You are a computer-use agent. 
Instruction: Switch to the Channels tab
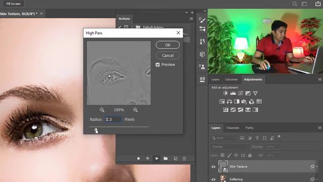pyautogui.click(x=233, y=128)
